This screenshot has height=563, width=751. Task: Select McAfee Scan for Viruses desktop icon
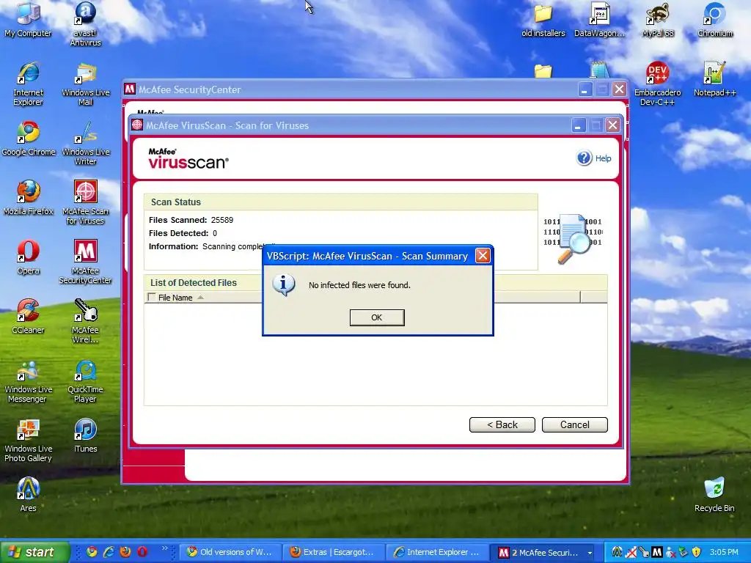[x=85, y=202]
